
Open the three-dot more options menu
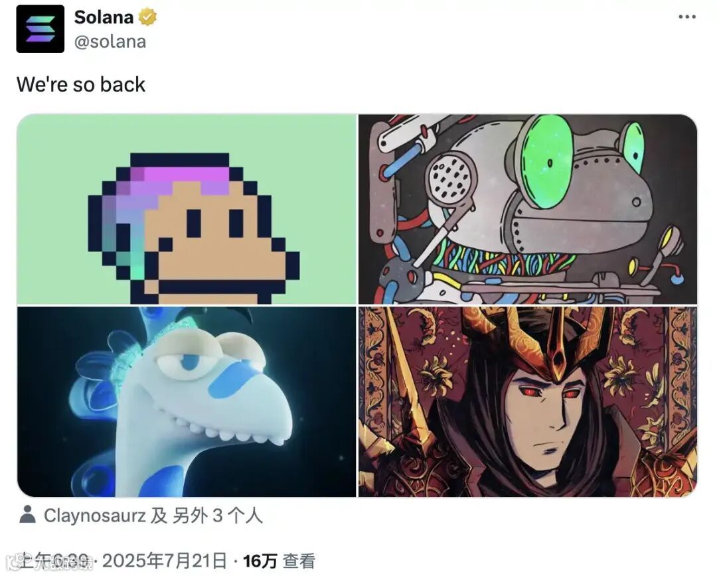click(x=687, y=17)
